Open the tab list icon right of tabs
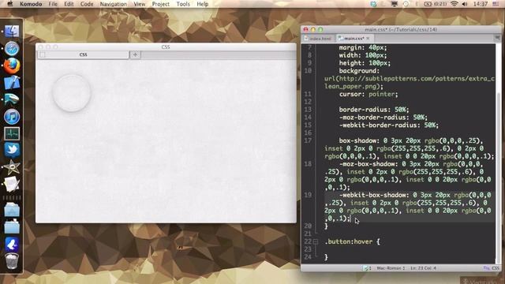The height and width of the screenshot is (284, 505). pos(498,38)
